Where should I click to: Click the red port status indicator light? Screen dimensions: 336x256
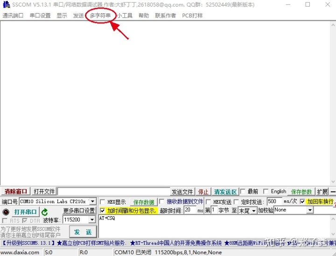coord(6,212)
